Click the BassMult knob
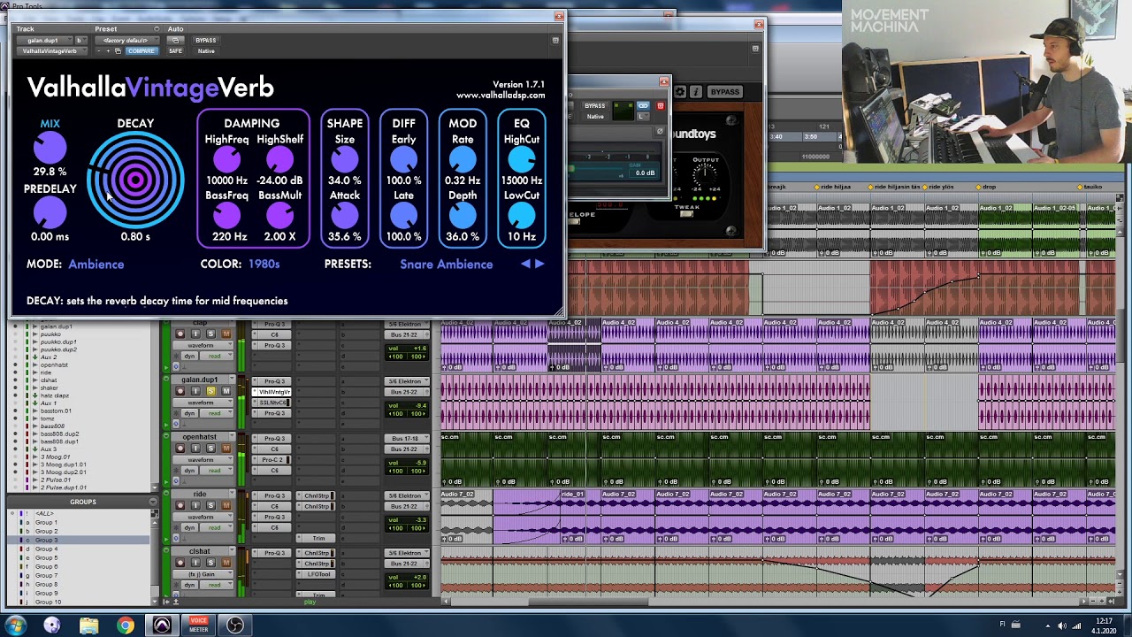Viewport: 1132px width, 637px height. (279, 216)
